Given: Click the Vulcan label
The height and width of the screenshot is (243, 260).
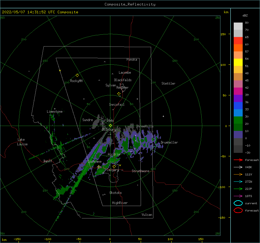Looking at the screenshot, I should (147, 215).
